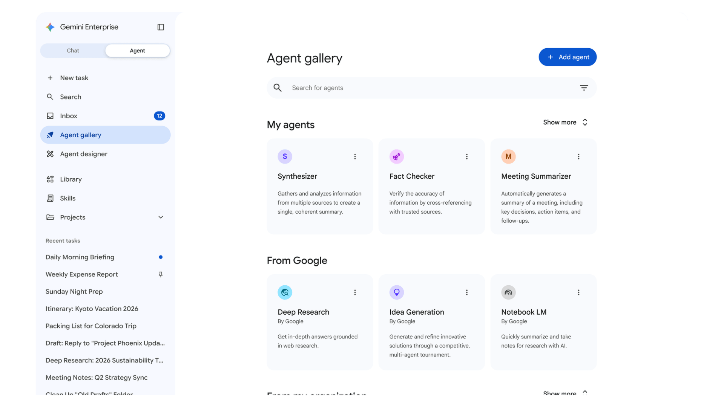
Task: Open filter options in agent search bar
Action: [584, 88]
